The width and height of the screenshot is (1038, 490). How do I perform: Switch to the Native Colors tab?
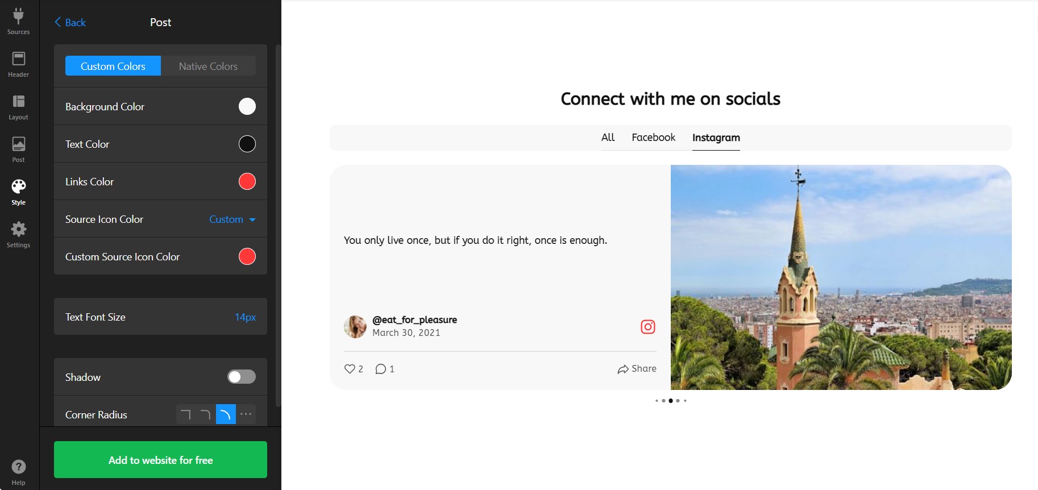[208, 66]
